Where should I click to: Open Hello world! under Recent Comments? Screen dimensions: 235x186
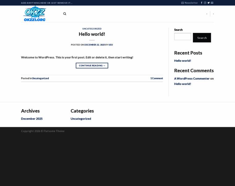click(182, 84)
